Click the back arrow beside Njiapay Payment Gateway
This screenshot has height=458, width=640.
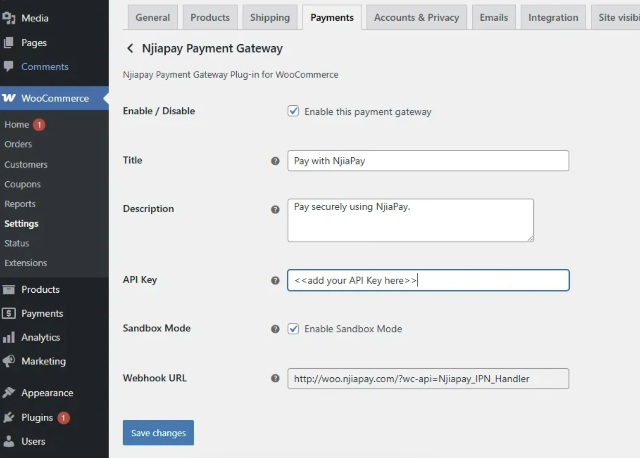[x=130, y=48]
